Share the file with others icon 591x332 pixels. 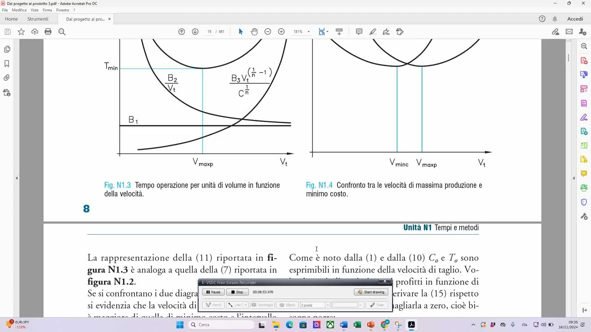(x=582, y=32)
